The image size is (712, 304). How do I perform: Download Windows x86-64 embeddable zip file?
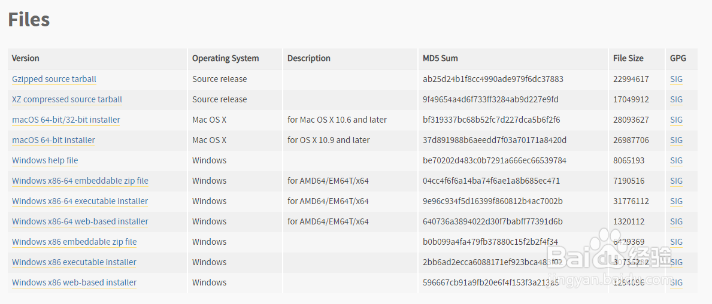click(x=80, y=181)
